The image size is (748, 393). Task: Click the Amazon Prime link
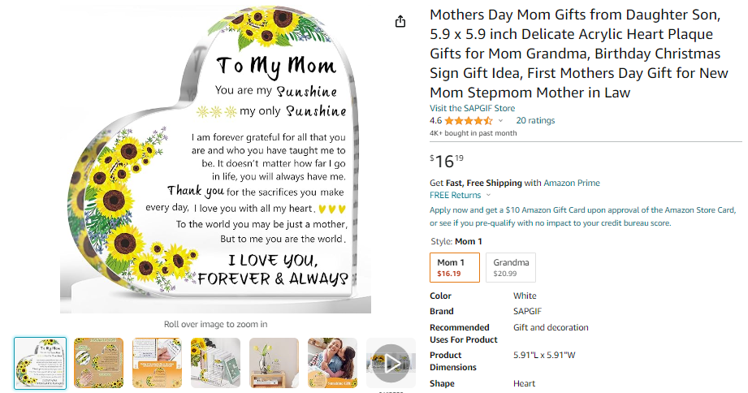coord(572,183)
